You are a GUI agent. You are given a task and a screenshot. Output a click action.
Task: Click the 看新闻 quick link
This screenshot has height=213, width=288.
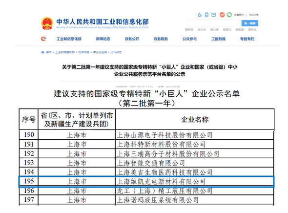189,30
